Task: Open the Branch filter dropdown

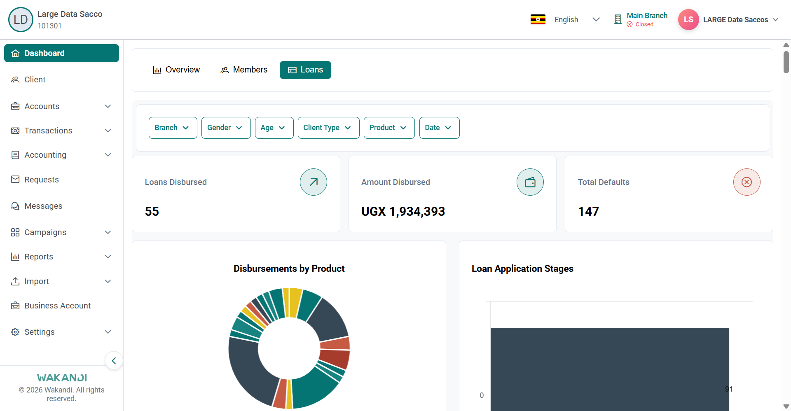Action: tap(173, 128)
